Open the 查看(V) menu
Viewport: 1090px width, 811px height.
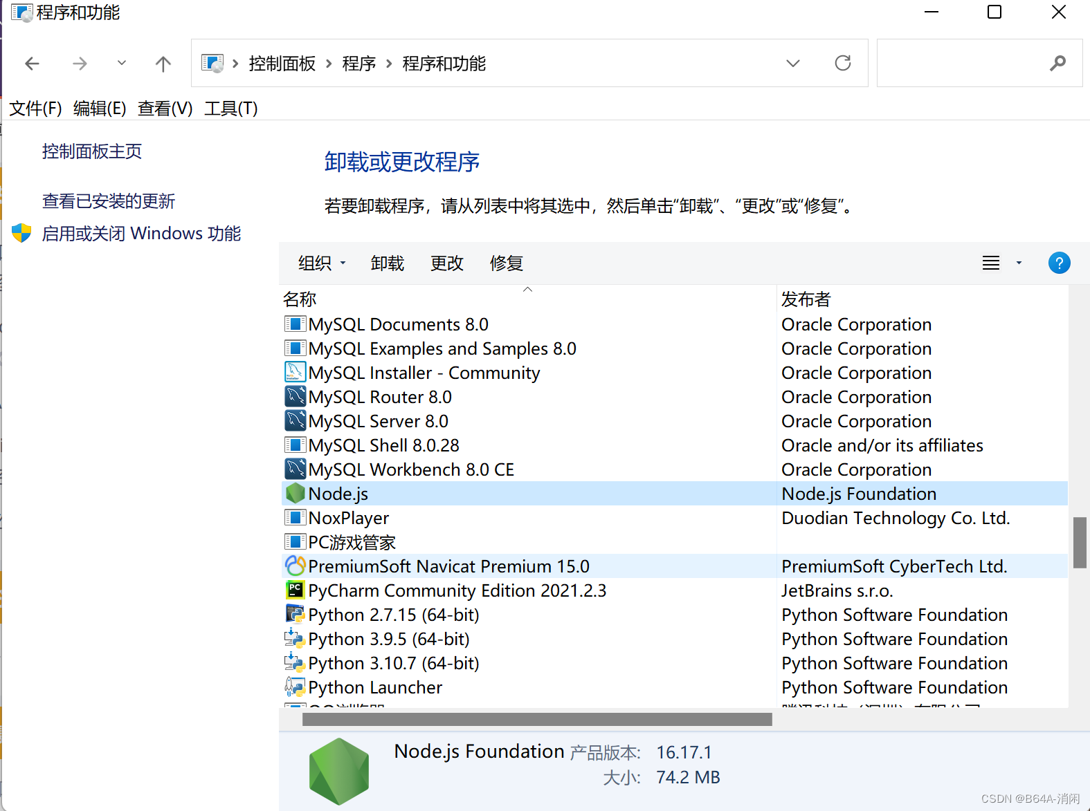click(x=165, y=109)
